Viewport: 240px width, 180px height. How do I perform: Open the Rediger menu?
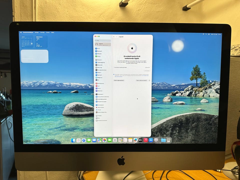[37, 32]
